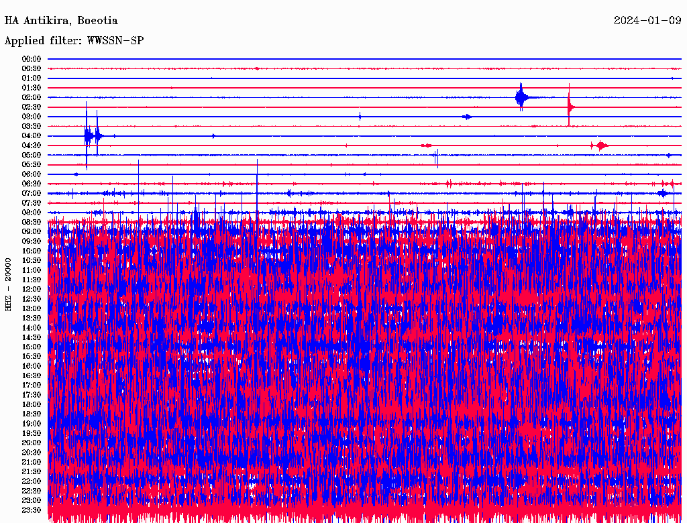Select the 02:00 time label

tap(32, 97)
